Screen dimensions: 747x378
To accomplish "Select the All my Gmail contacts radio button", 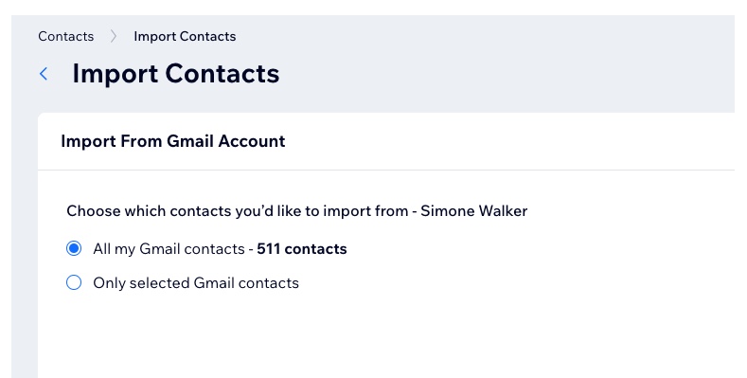I will pyautogui.click(x=74, y=248).
